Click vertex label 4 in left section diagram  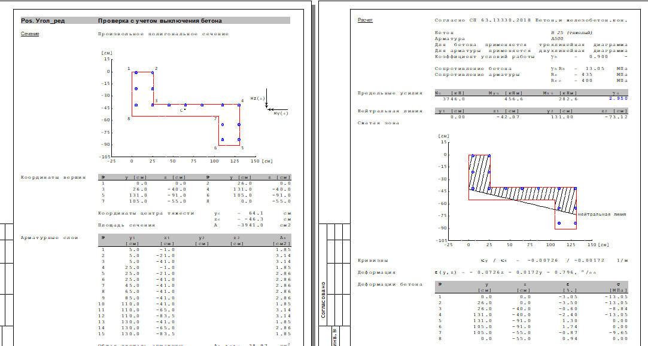242,100
